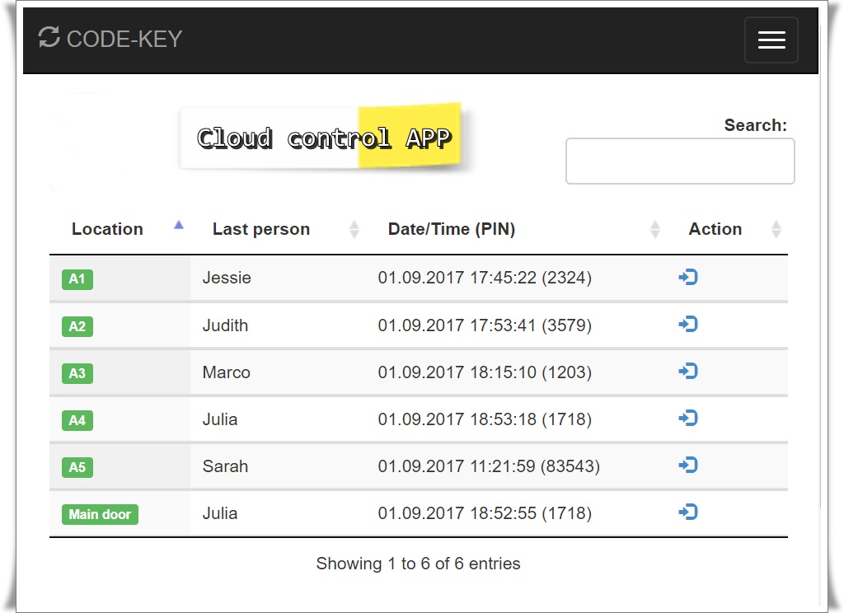Viewport: 844px width, 613px height.
Task: Click the Main door action icon
Action: 688,512
